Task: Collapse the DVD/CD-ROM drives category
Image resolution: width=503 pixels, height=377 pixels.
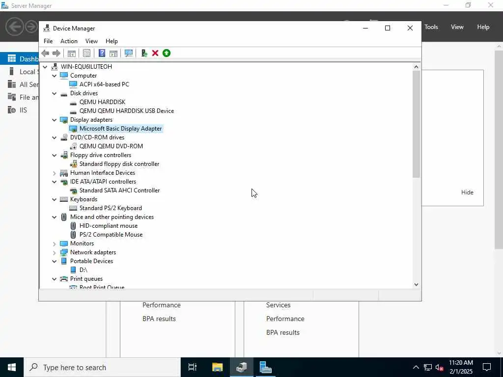Action: click(55, 137)
